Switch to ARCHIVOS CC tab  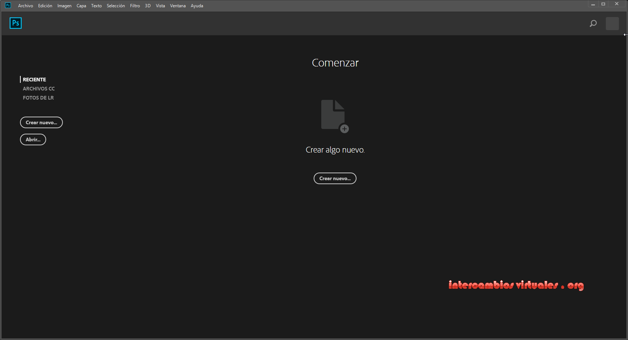coord(39,89)
